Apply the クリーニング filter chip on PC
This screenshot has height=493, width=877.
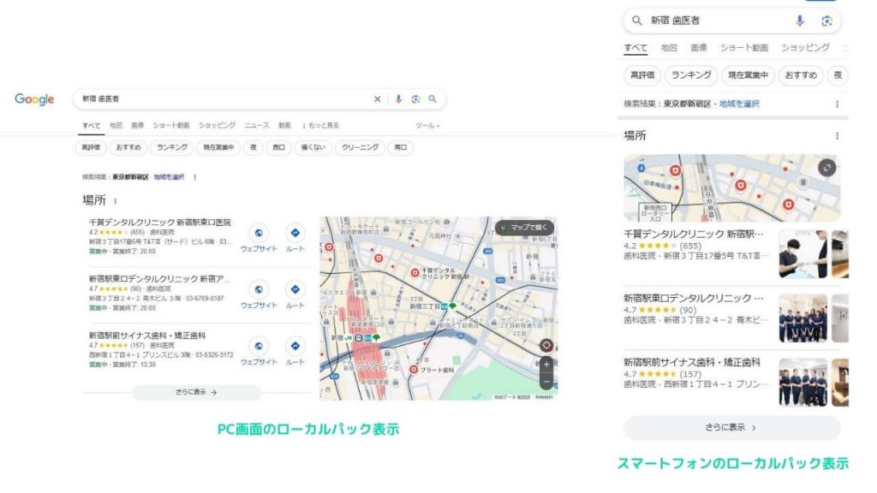360,147
